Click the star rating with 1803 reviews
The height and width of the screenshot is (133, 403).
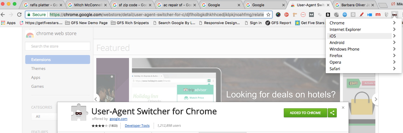pos(104,126)
